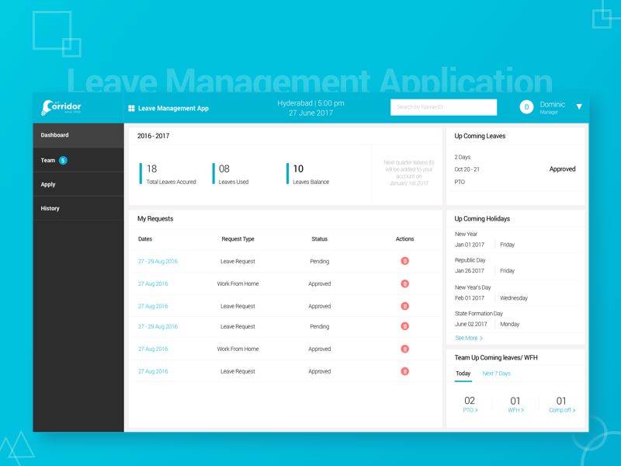Click the 01 count above Comp off
The image size is (621, 466).
pyautogui.click(x=561, y=401)
